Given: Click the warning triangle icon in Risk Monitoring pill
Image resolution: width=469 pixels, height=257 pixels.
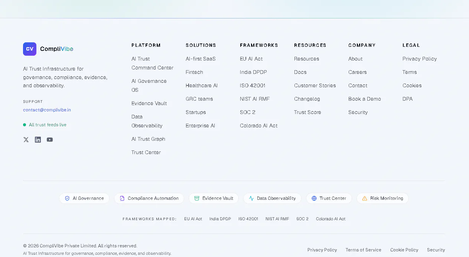Looking at the screenshot, I should click(x=365, y=198).
